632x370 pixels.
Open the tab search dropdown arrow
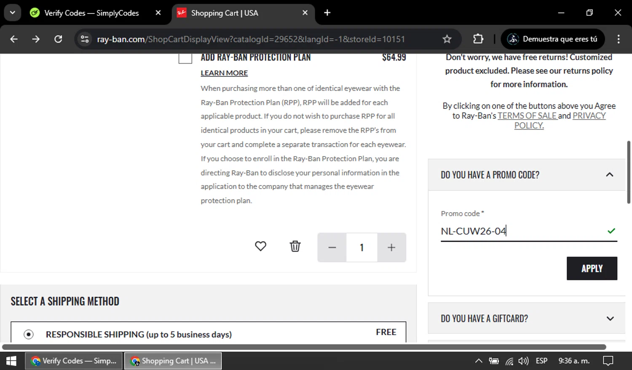coord(13,13)
